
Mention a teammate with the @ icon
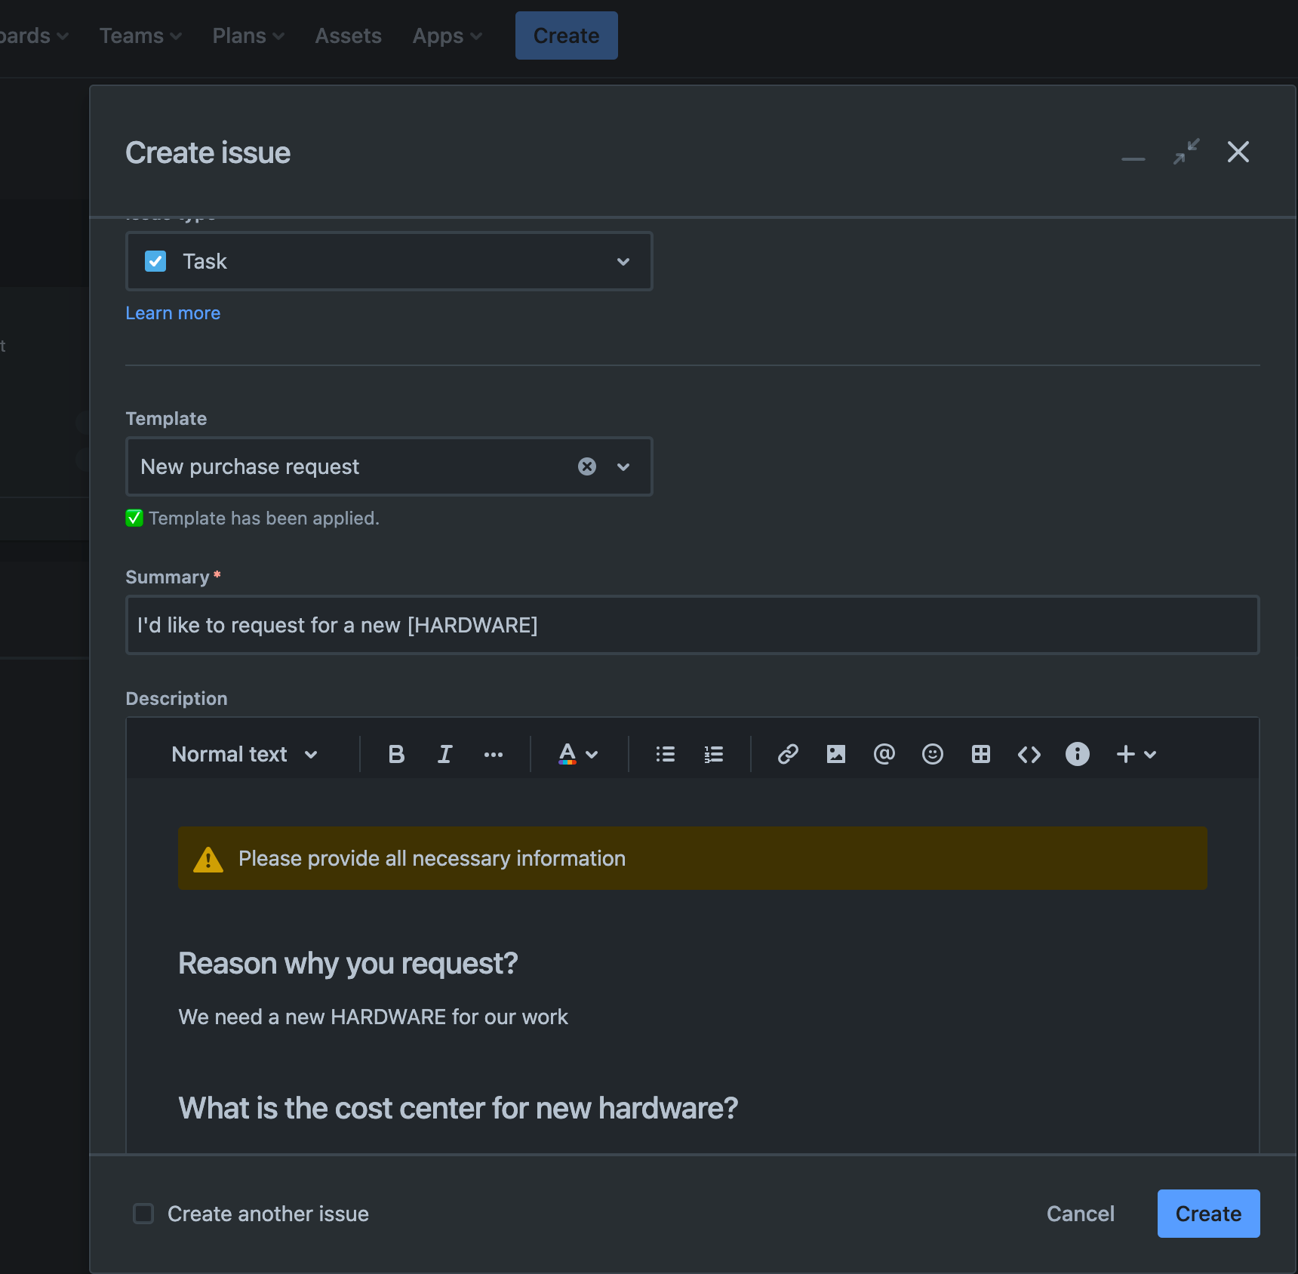(884, 754)
